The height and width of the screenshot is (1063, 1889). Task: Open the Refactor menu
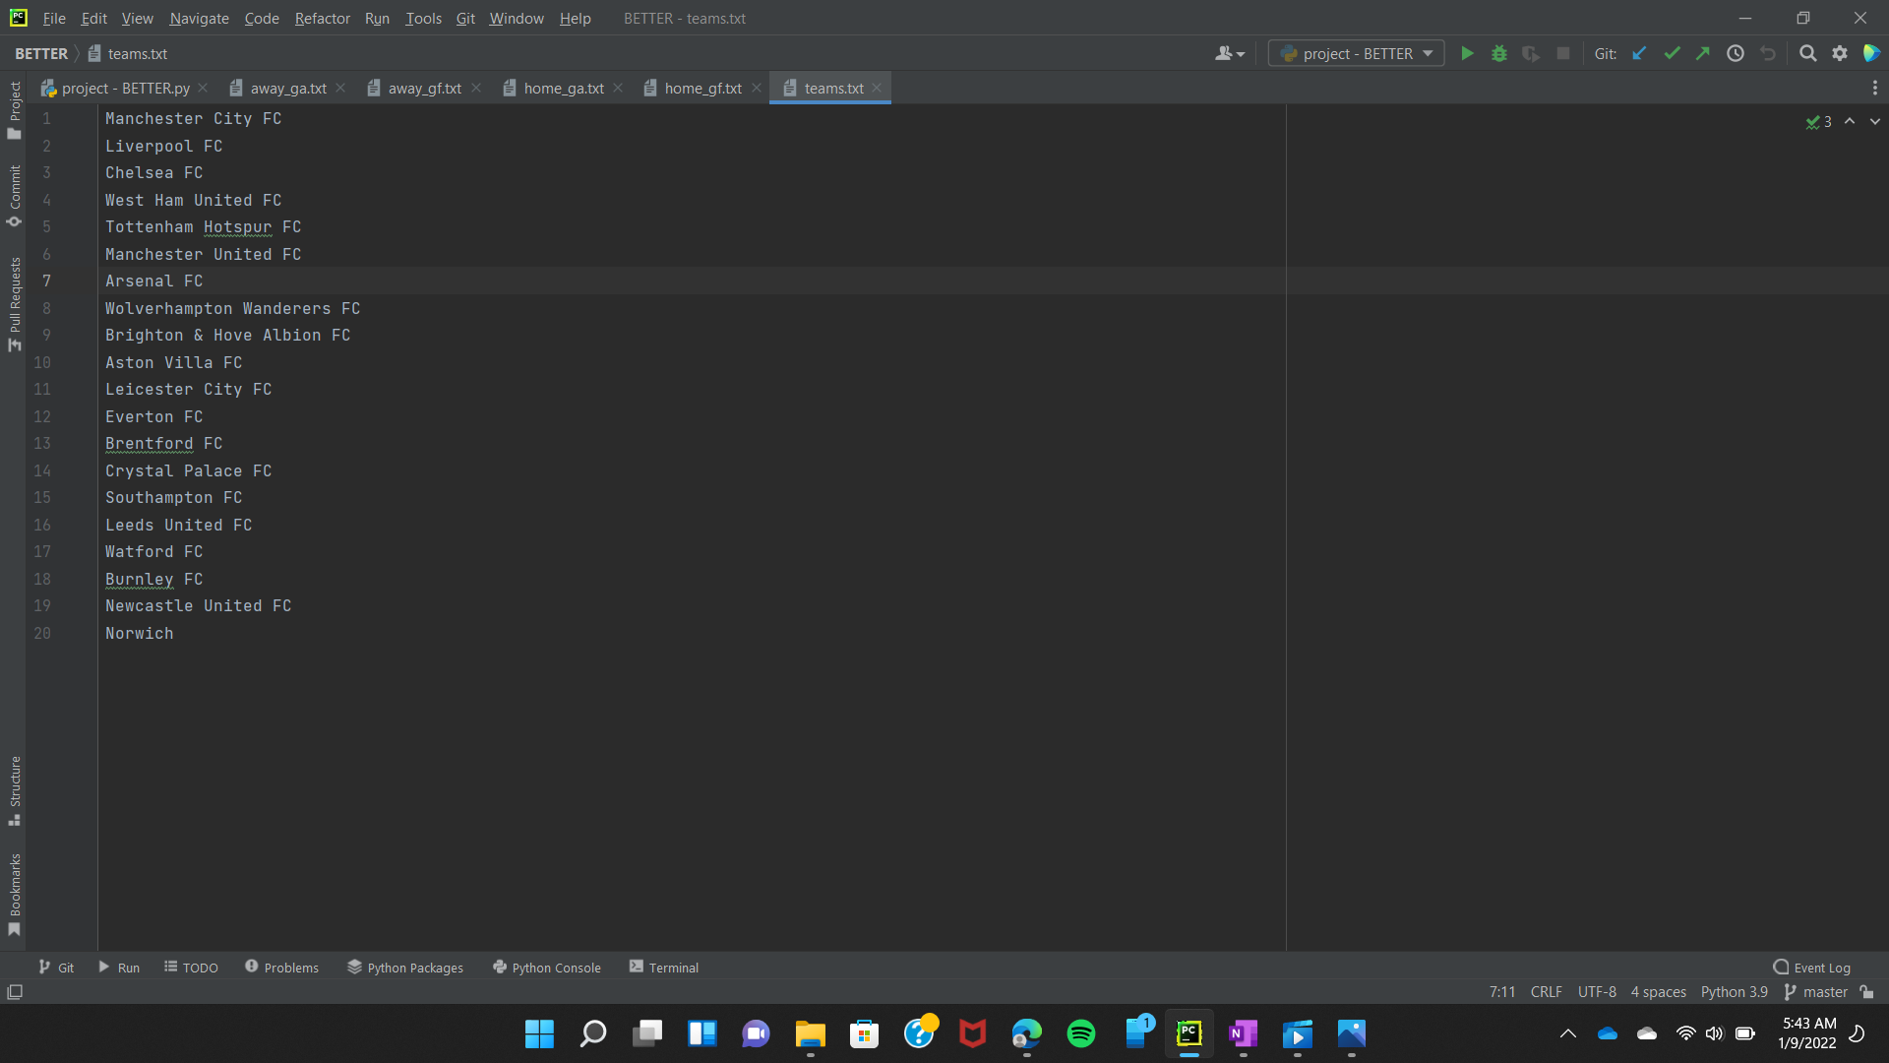point(322,18)
